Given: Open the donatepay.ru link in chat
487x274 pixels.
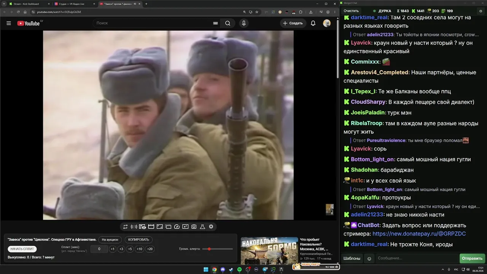Looking at the screenshot, I should click(x=419, y=234).
